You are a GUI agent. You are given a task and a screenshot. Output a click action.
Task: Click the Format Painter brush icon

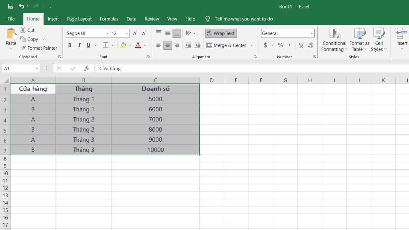[24, 48]
